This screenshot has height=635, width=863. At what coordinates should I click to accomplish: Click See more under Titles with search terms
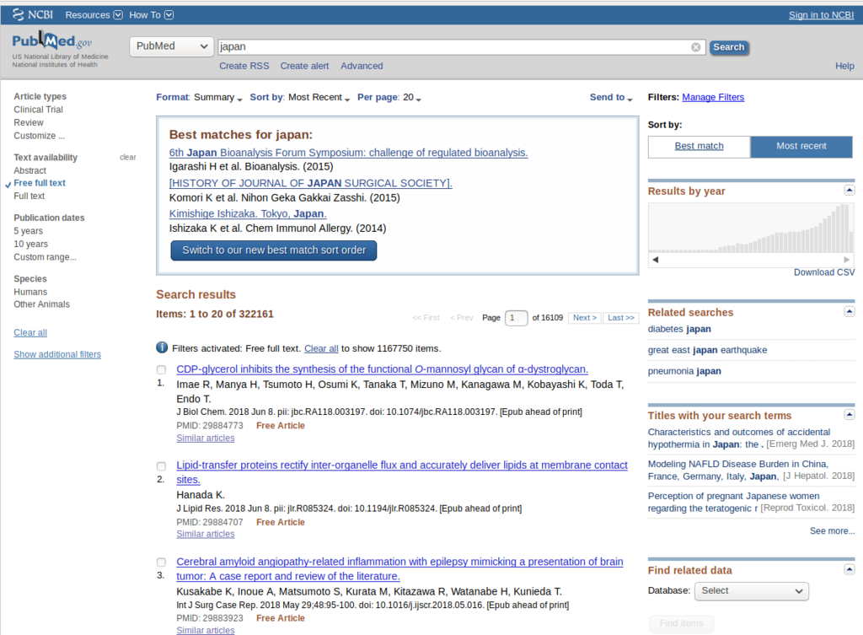(x=832, y=531)
